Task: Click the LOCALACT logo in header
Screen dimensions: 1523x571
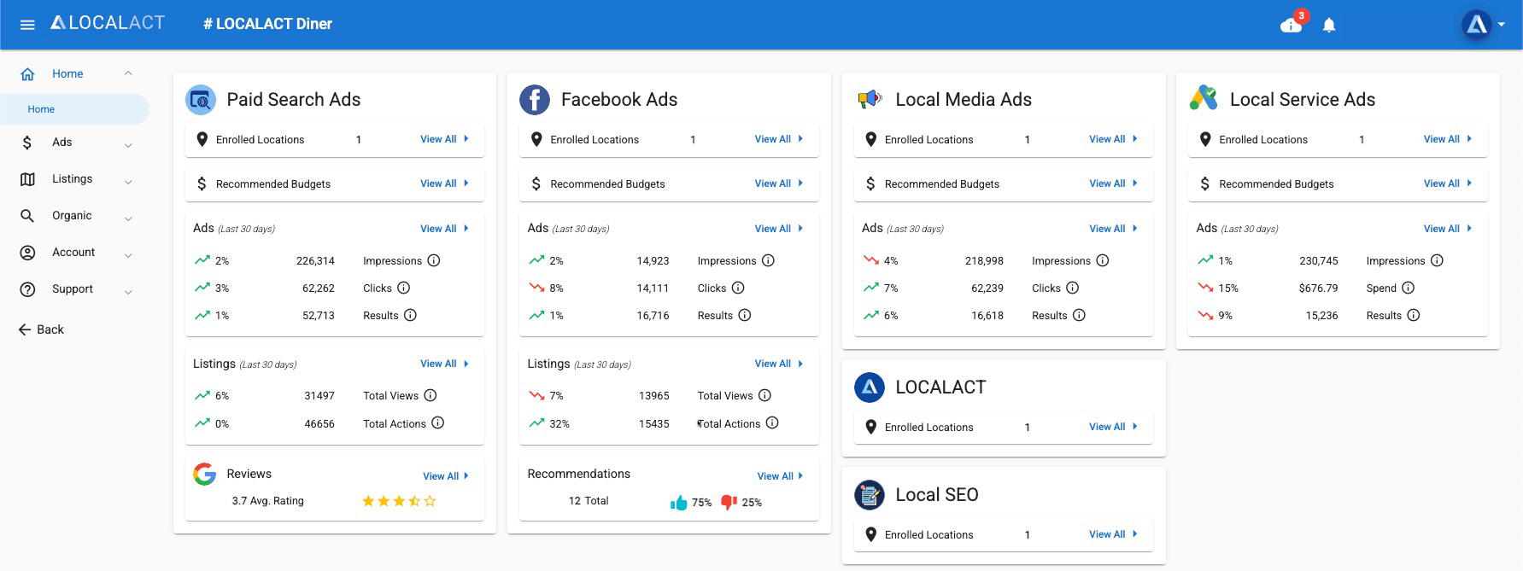Action: click(108, 23)
